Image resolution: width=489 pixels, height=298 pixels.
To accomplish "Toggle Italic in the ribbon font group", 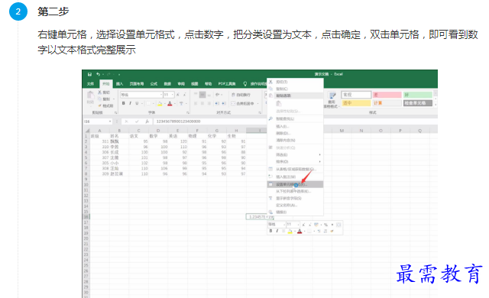I will click(130, 103).
